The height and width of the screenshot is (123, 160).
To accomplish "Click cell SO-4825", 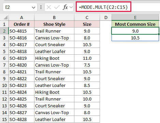I will (21, 99).
